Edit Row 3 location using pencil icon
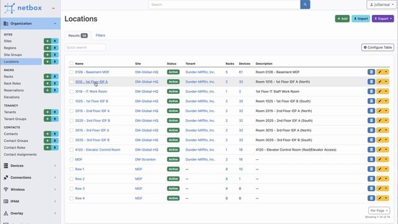This screenshot has width=398, height=224. click(x=380, y=189)
